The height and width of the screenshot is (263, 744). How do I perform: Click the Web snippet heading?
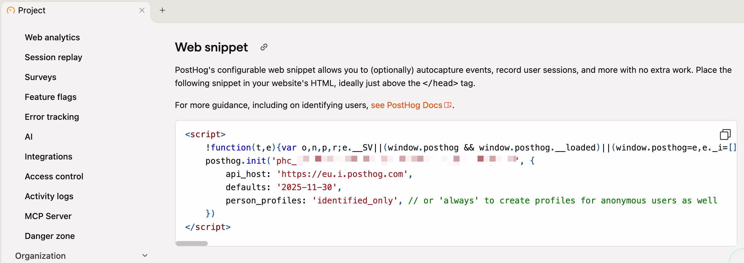click(x=211, y=47)
